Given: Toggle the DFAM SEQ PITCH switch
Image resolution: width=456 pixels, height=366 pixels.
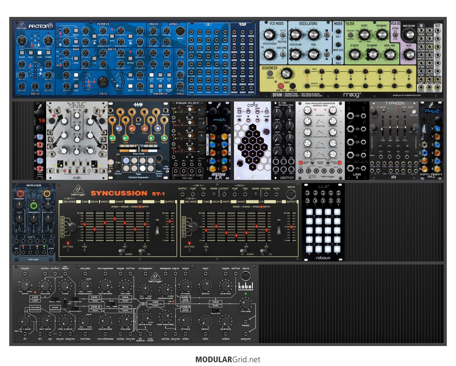Looking at the screenshot, I should (283, 35).
